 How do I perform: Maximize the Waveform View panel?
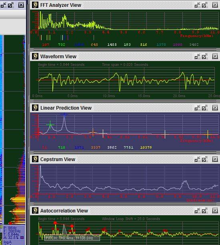point(205,56)
